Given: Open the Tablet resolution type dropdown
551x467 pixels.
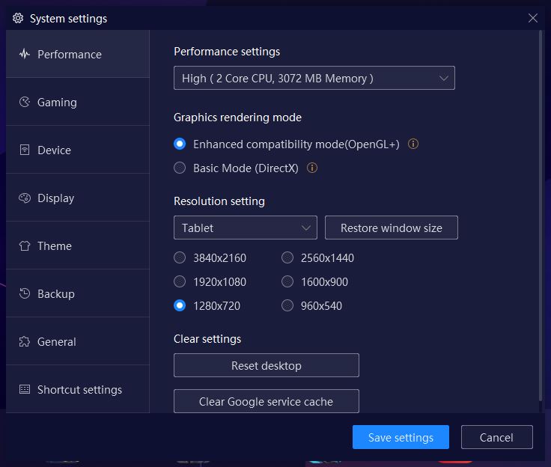Looking at the screenshot, I should (246, 228).
